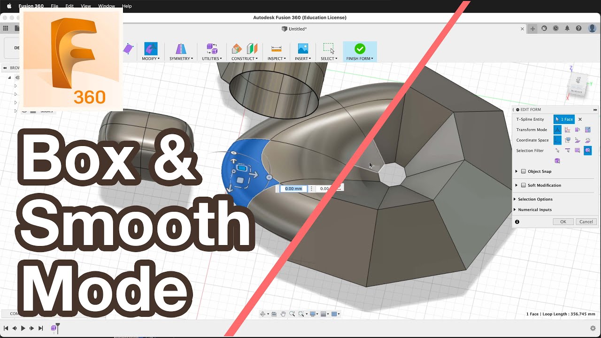Open the help question mark icon
The width and height of the screenshot is (601, 338).
tap(579, 28)
